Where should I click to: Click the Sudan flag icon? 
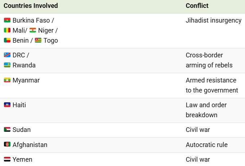pos(7,130)
